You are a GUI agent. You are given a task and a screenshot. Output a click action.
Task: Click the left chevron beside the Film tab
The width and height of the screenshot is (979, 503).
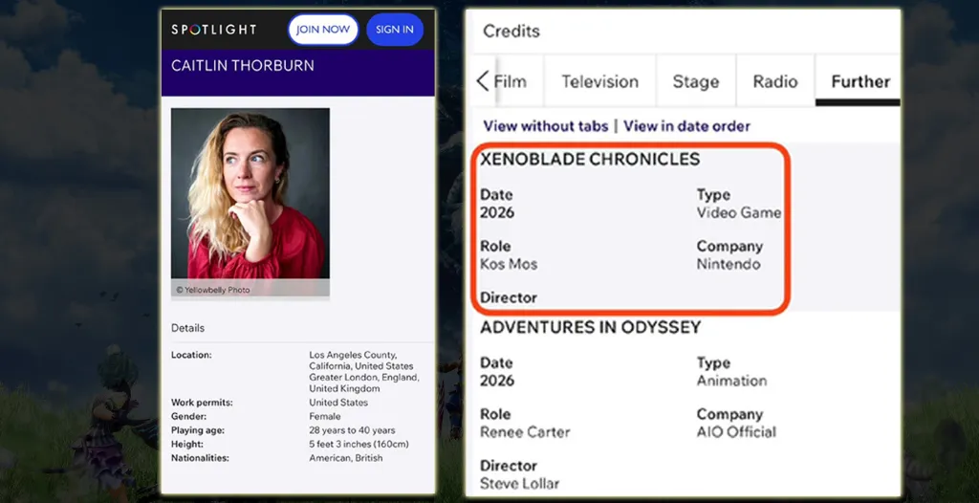pyautogui.click(x=483, y=81)
